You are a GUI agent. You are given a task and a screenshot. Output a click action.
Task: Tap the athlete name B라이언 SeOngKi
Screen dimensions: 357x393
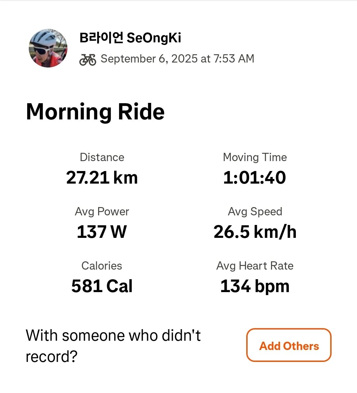[x=130, y=38]
